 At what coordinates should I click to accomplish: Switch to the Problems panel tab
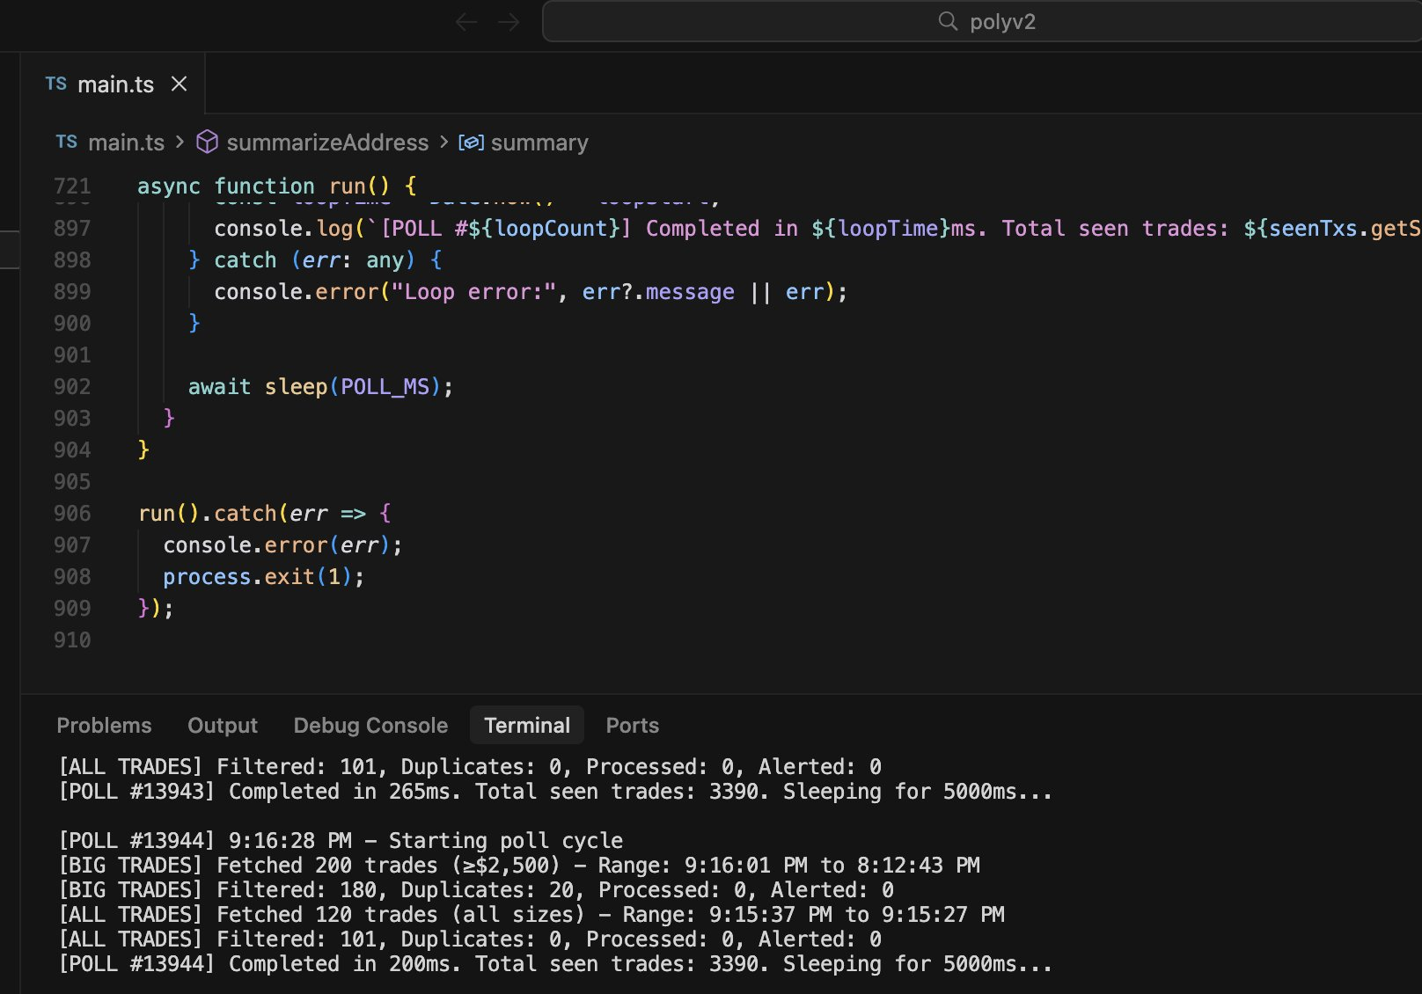point(104,725)
